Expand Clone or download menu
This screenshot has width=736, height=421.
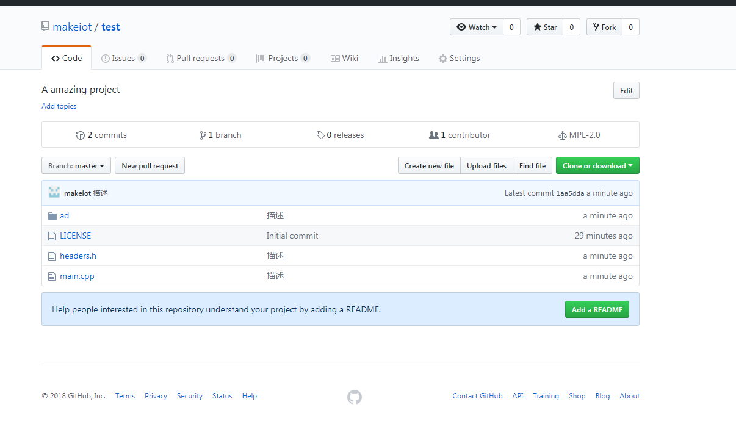pos(597,165)
